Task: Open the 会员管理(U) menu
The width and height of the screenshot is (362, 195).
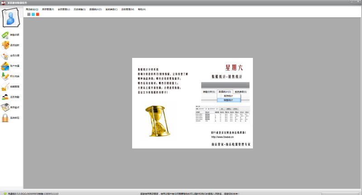Action: (64, 10)
